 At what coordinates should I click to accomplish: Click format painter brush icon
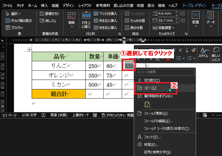(x=193, y=50)
